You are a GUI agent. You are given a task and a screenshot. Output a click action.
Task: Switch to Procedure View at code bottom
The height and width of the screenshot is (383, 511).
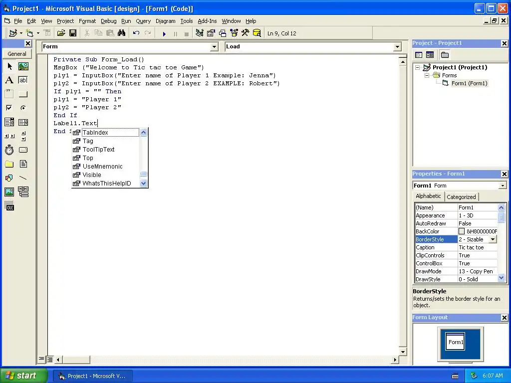[41, 359]
